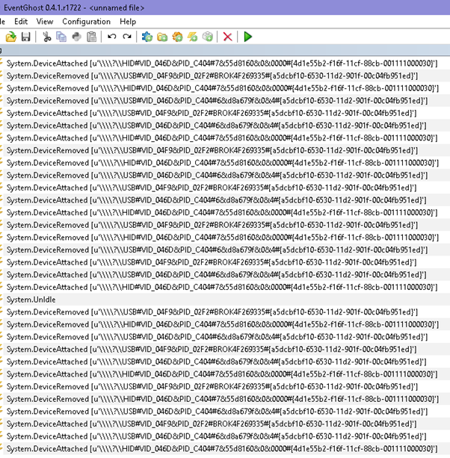The image size is (450, 458).
Task: Open the Configuration menu
Action: (87, 22)
